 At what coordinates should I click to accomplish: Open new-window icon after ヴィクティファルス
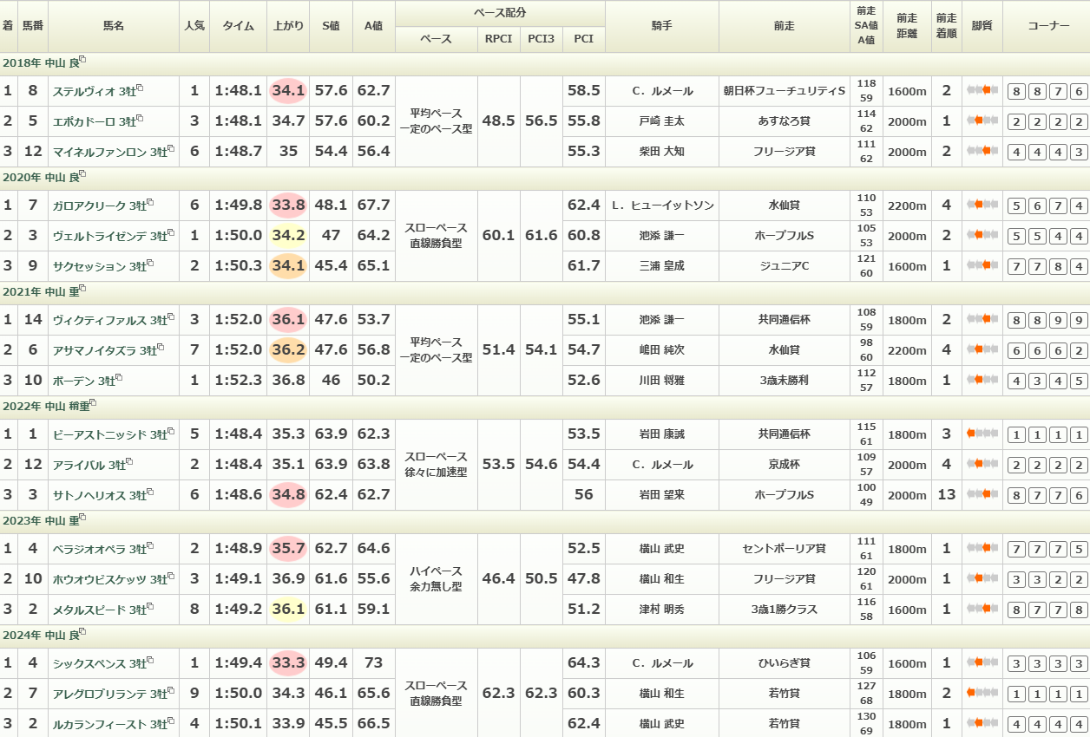(x=170, y=317)
